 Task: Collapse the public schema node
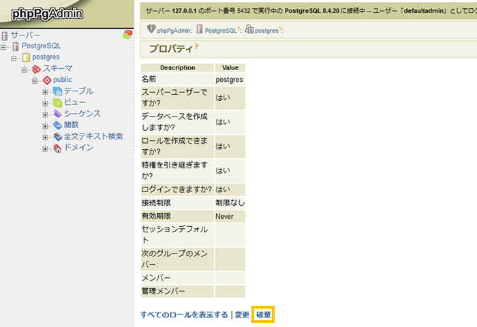tap(35, 80)
